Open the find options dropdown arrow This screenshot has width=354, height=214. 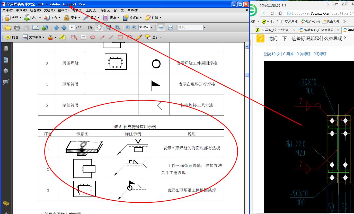tap(205, 28)
